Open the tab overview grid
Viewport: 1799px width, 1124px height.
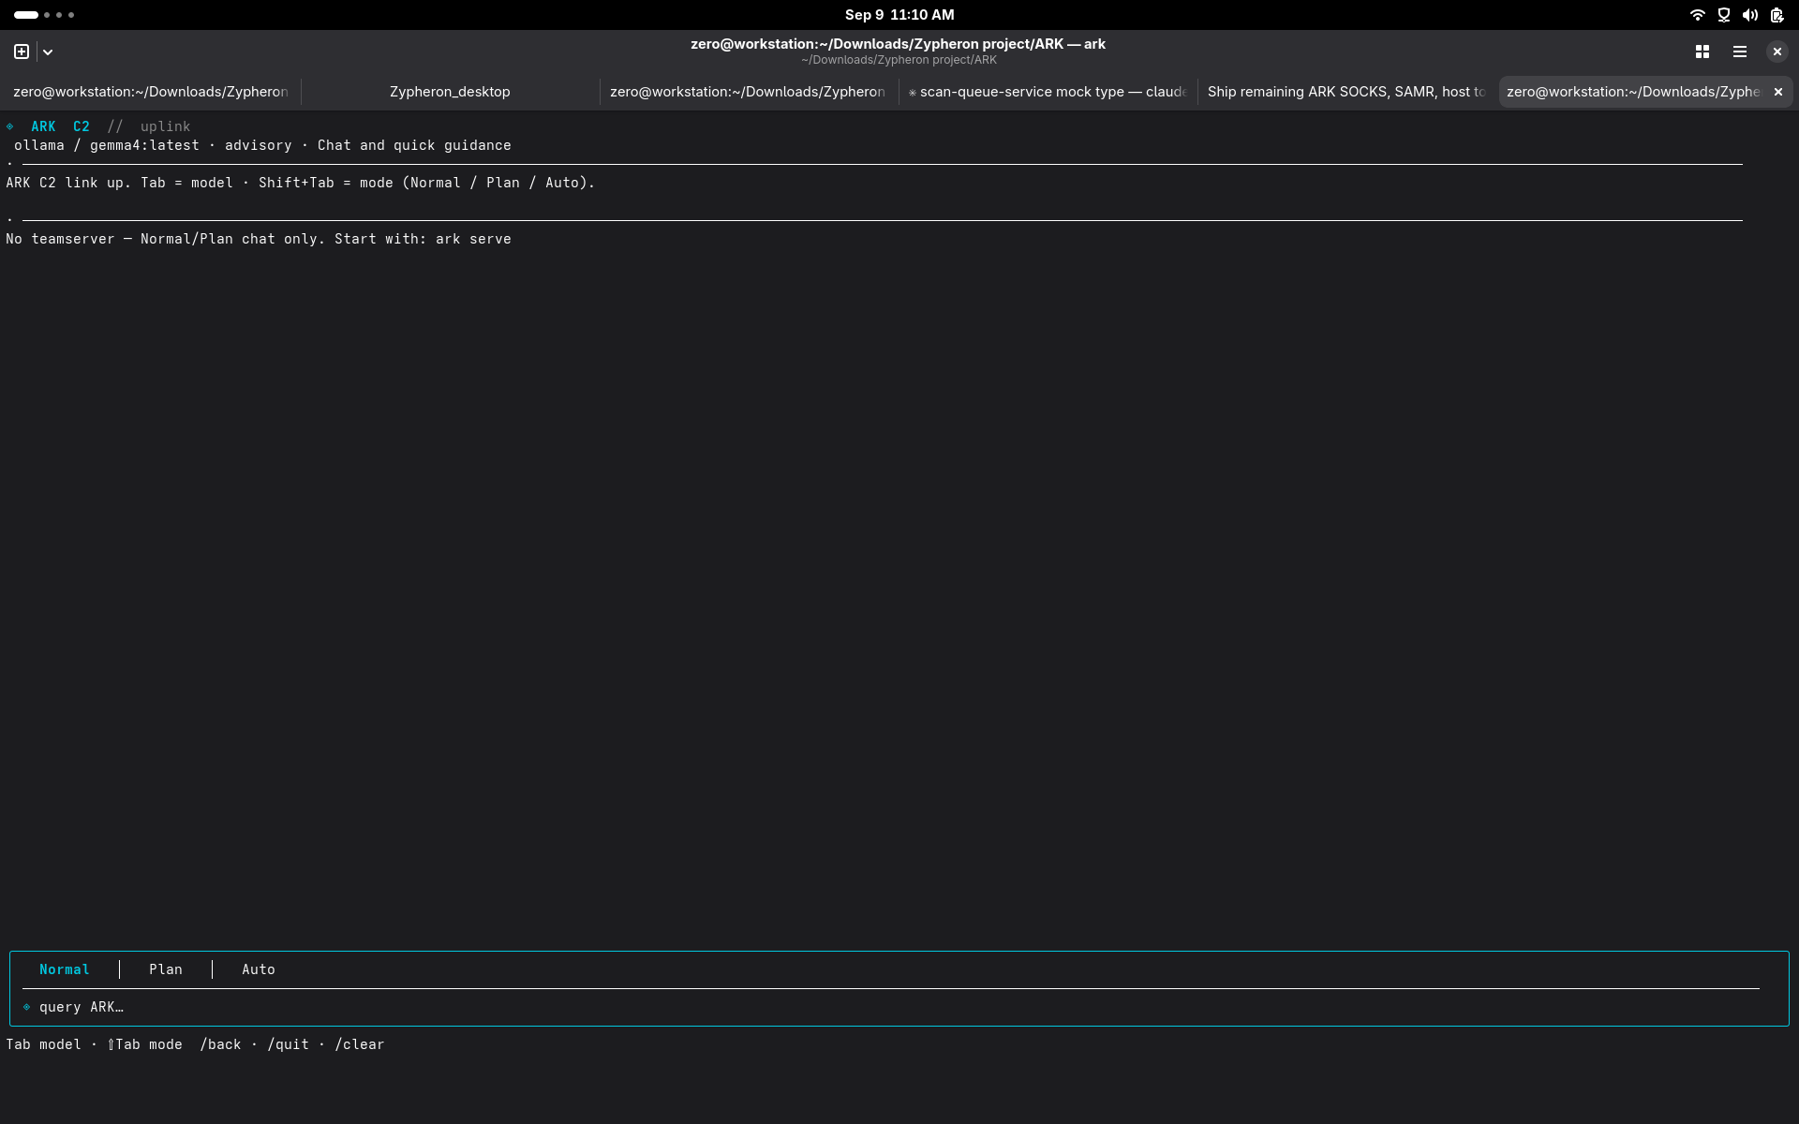click(x=1702, y=52)
